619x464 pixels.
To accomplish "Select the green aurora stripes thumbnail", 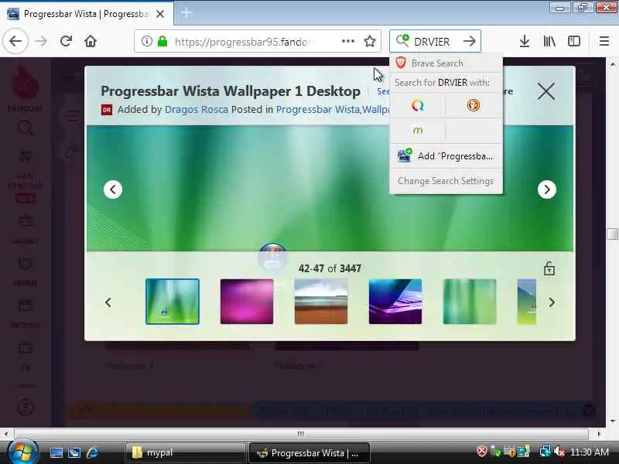I will (x=470, y=302).
